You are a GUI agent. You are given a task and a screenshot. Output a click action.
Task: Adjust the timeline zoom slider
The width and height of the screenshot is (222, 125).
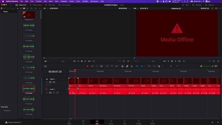171,66
